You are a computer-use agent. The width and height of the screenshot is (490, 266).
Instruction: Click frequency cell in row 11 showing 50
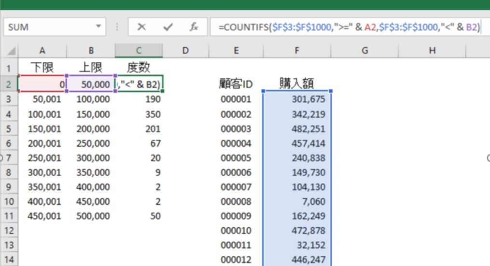click(139, 216)
